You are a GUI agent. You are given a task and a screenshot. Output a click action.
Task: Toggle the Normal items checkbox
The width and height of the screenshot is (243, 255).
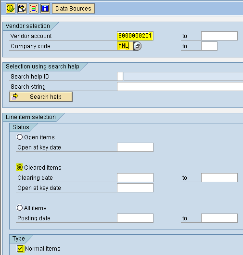pos(20,249)
